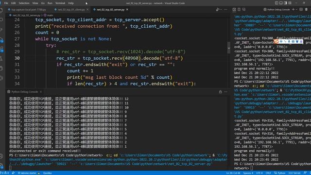Open the Edit menu
The image size is (311, 175).
(13, 3)
